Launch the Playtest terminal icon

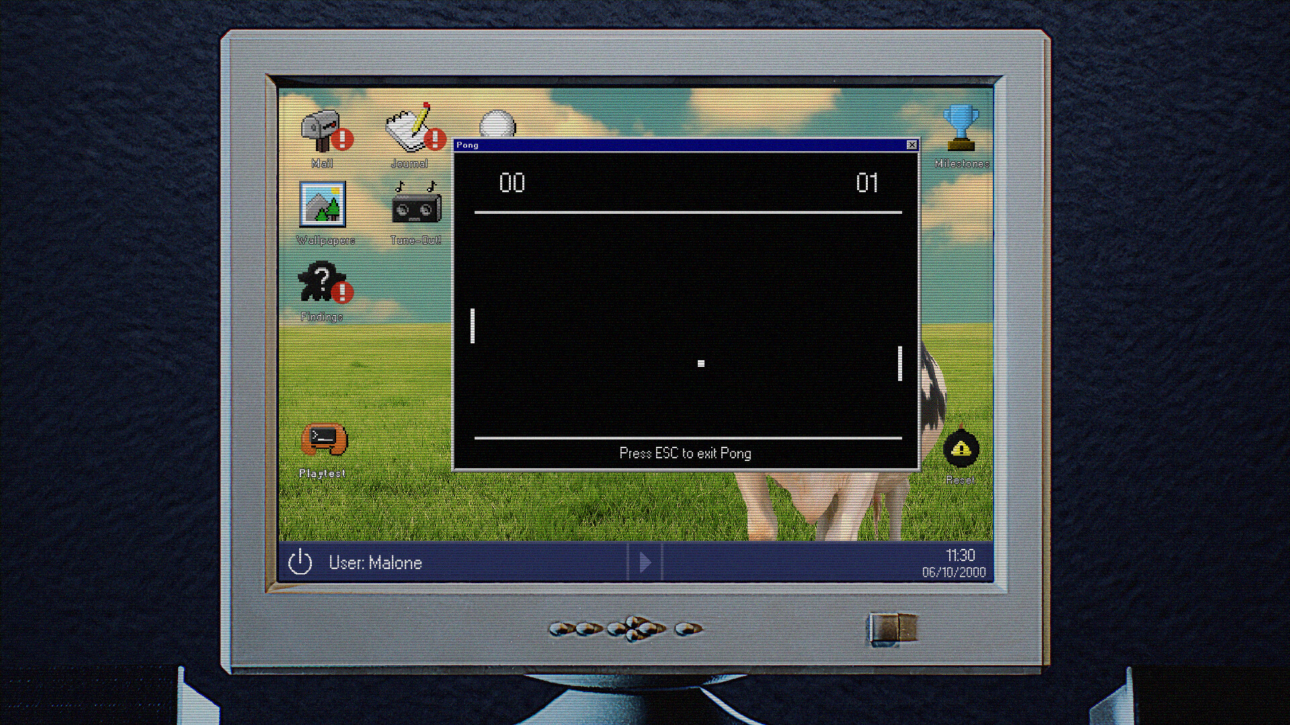(x=323, y=440)
